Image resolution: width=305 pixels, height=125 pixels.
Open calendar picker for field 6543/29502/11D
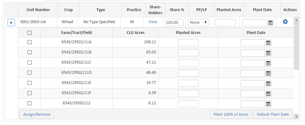[268, 73]
